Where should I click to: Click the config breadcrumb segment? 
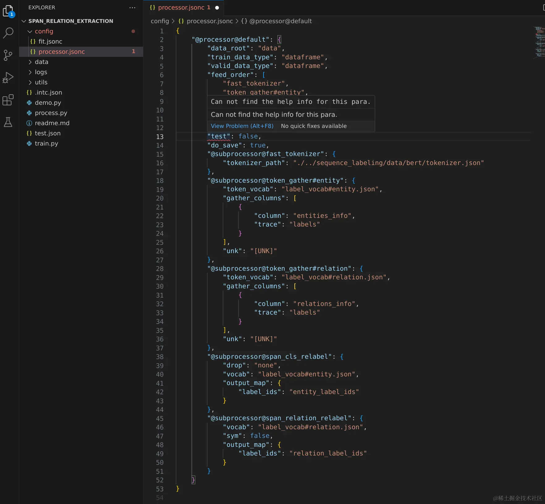(x=160, y=21)
